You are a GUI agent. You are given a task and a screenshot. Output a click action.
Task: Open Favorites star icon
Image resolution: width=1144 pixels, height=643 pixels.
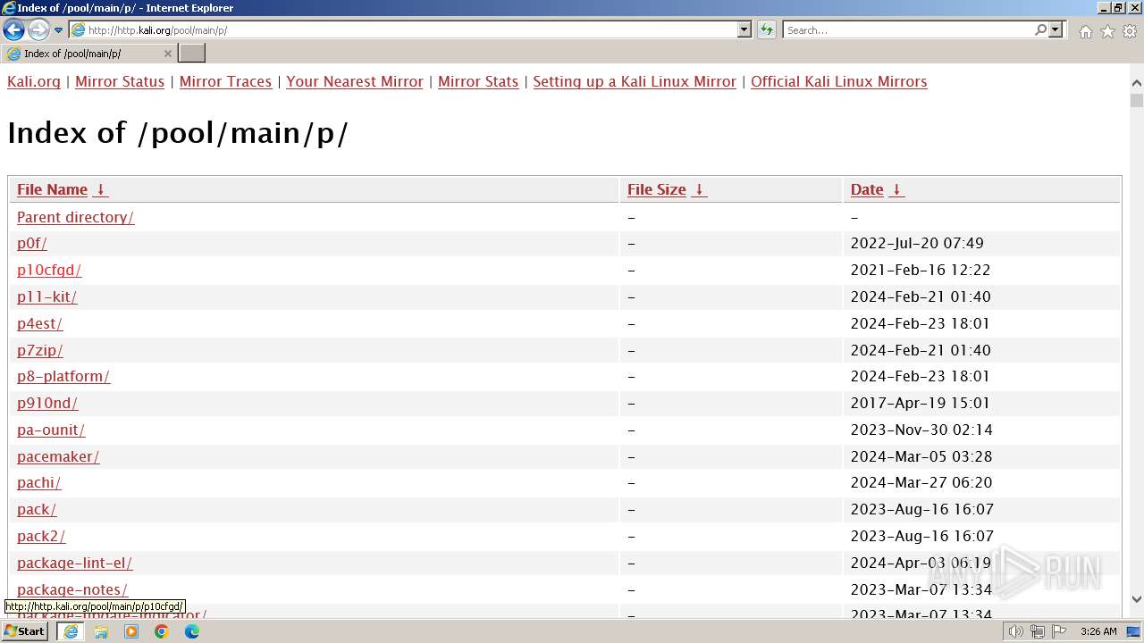pos(1107,31)
